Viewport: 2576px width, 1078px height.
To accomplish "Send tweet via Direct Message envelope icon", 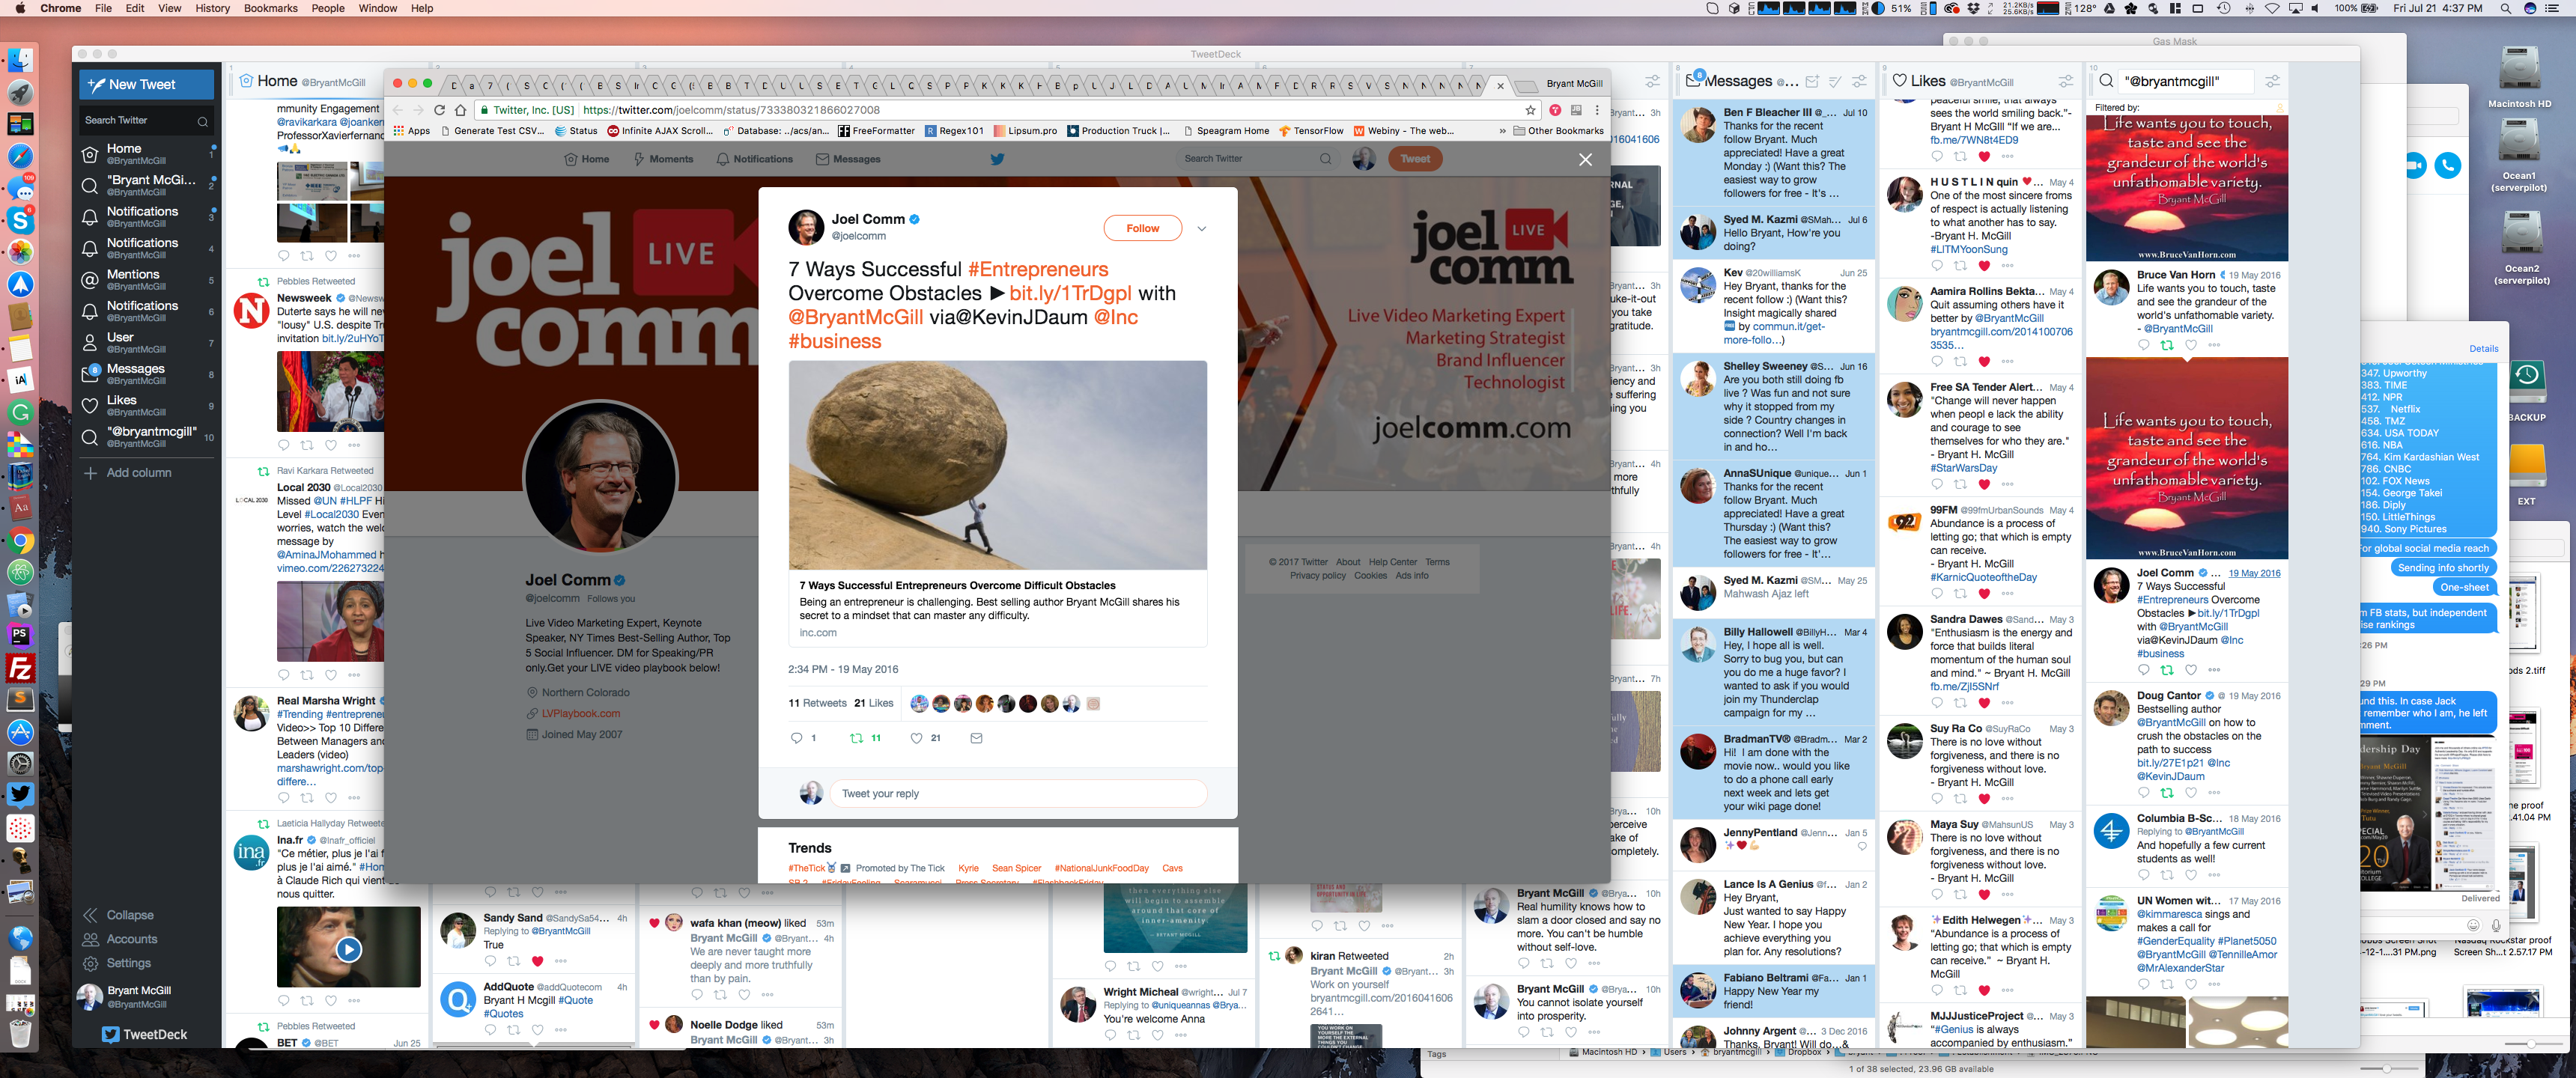I will coord(976,738).
